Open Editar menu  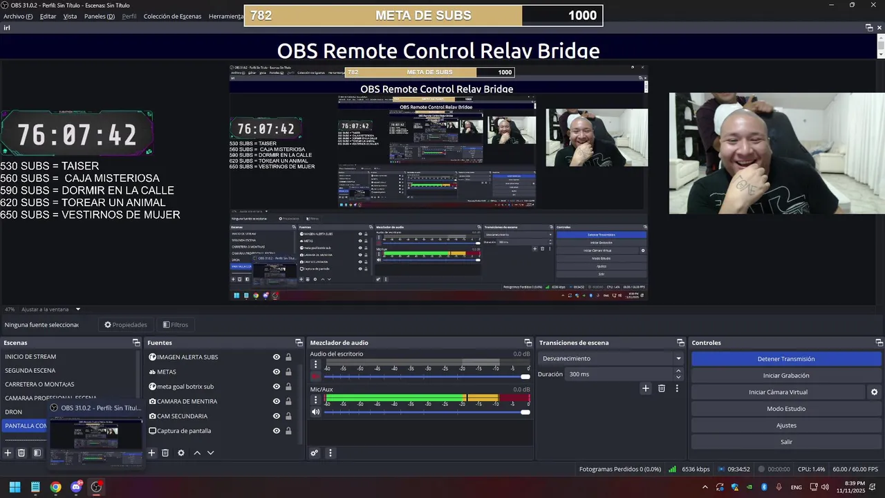coord(48,16)
